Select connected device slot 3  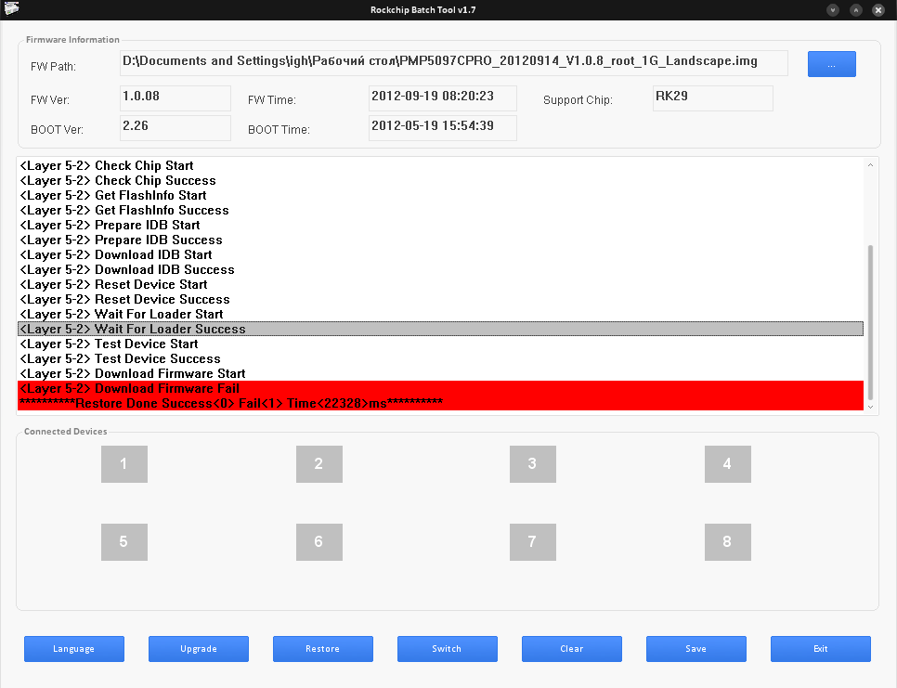coord(533,464)
